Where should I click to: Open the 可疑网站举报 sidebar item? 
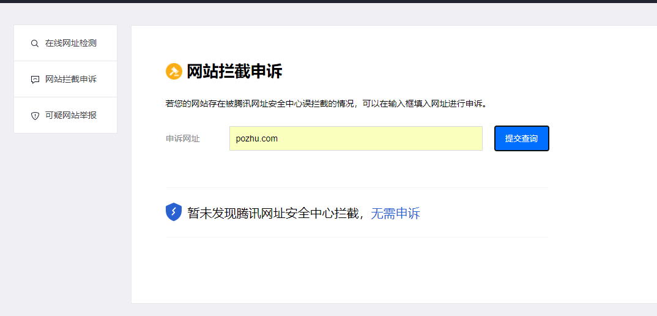click(65, 115)
